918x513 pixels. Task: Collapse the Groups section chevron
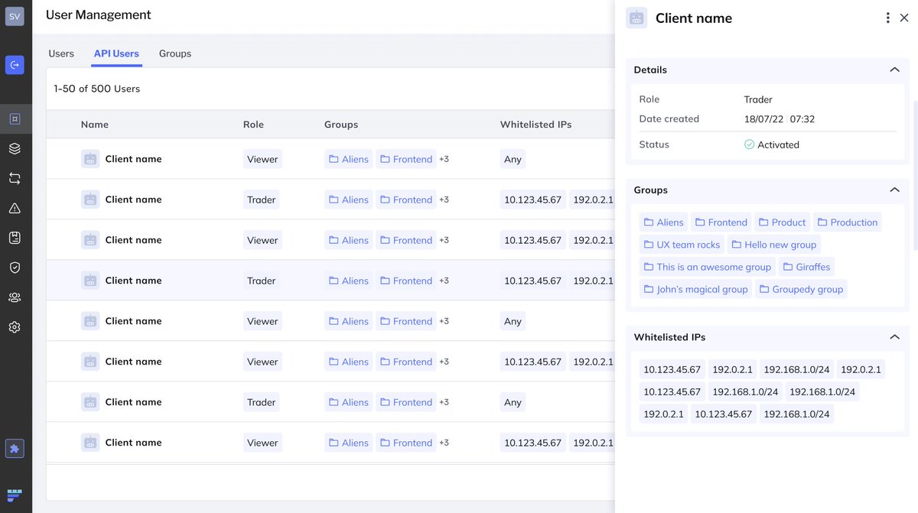tap(894, 190)
